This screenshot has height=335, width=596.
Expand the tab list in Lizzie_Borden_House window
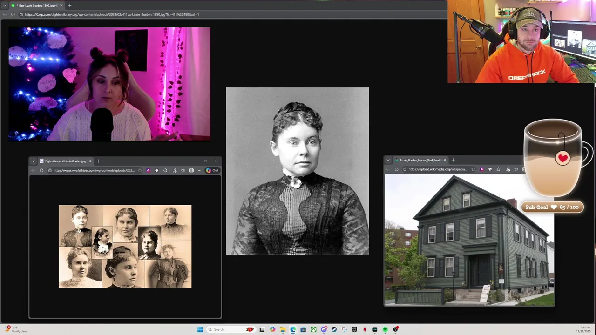click(x=388, y=160)
